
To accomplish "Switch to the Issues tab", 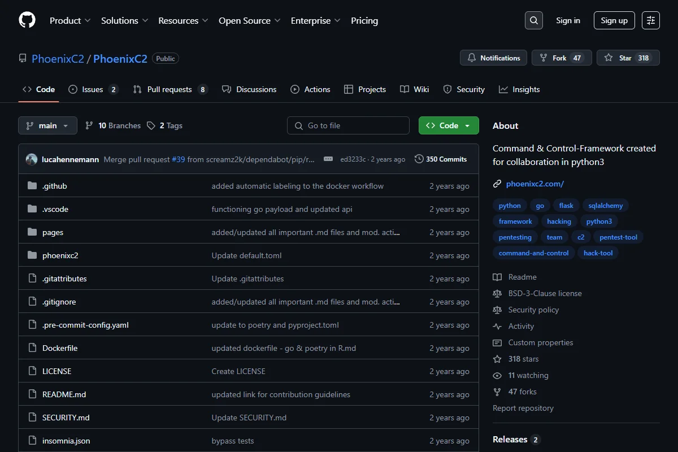I will coord(93,89).
